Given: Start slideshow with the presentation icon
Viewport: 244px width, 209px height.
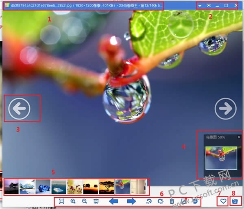Looking at the screenshot, I should click(x=96, y=201).
